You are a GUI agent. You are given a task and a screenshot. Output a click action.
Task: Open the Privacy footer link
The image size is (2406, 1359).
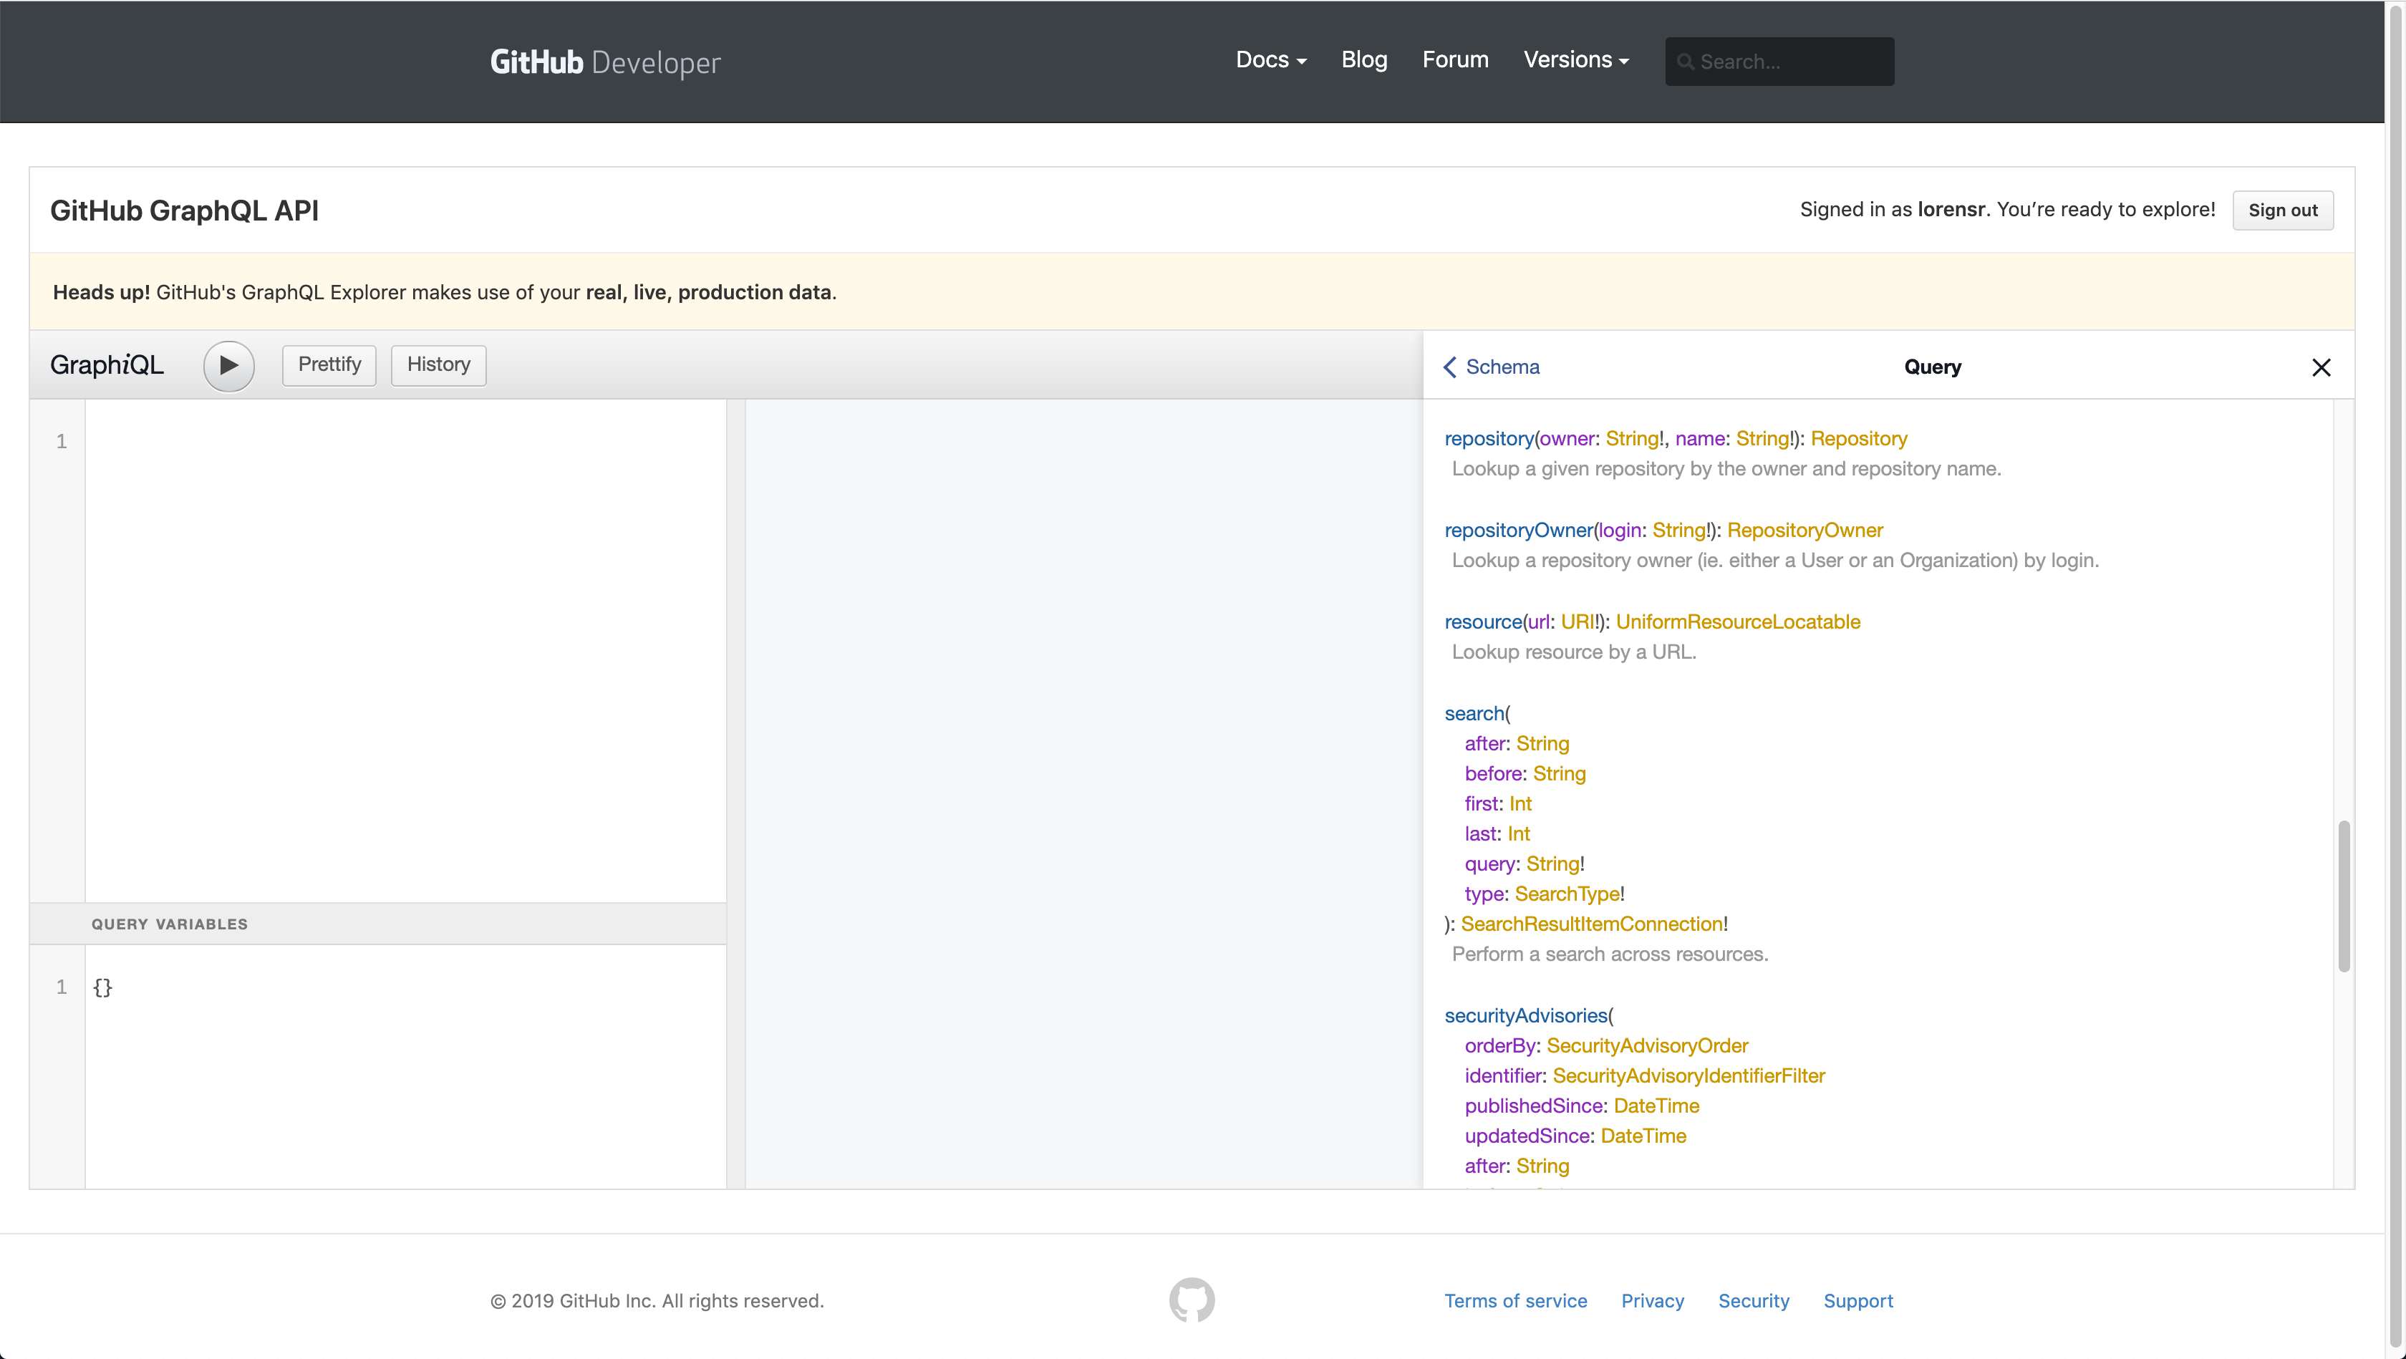pyautogui.click(x=1652, y=1301)
